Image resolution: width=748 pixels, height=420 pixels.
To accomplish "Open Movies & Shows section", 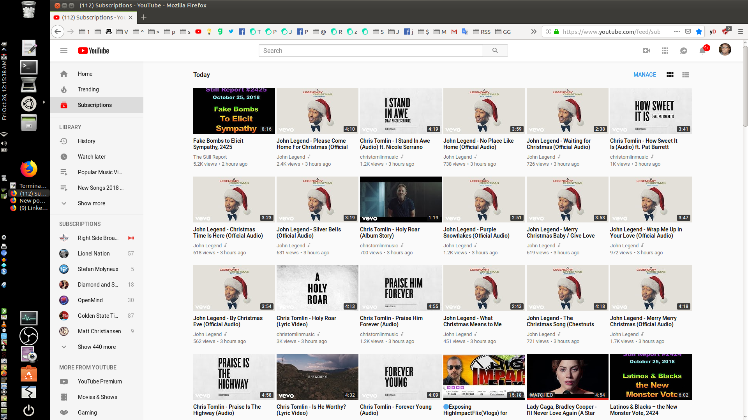I will click(x=97, y=397).
